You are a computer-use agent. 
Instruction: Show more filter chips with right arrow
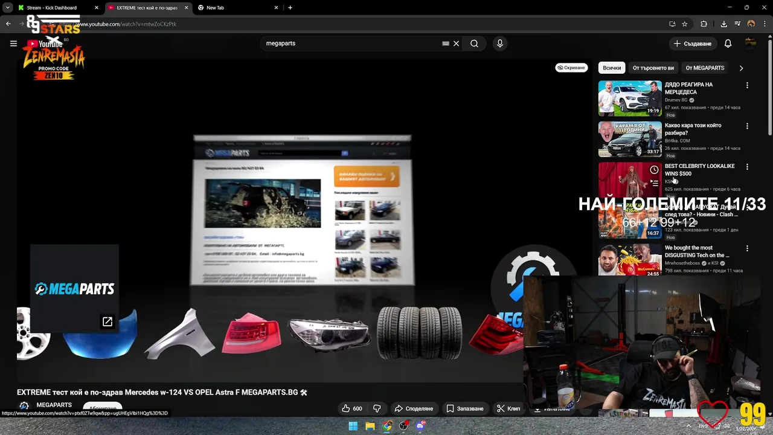click(741, 68)
